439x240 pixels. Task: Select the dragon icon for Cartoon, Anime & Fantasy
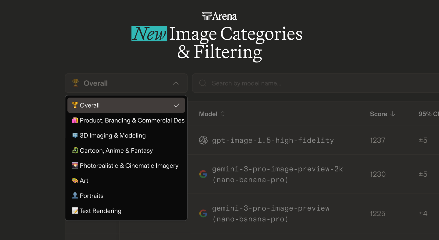click(x=75, y=150)
